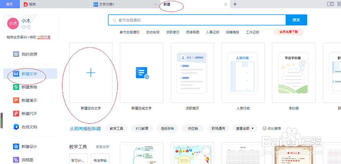Viewport: 341px width, 164px height.
Task: Click the 工作证明 suggested keyword
Action: [x=252, y=32]
